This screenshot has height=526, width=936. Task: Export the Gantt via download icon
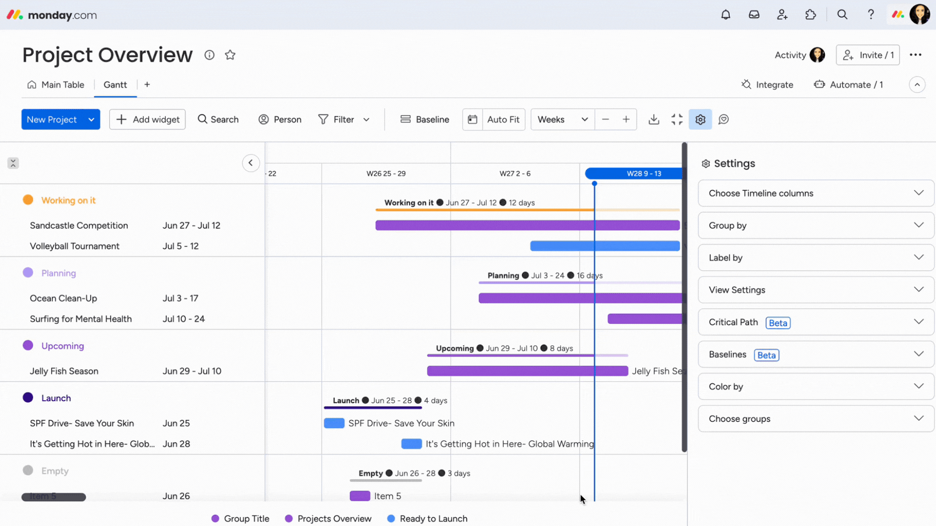point(654,119)
